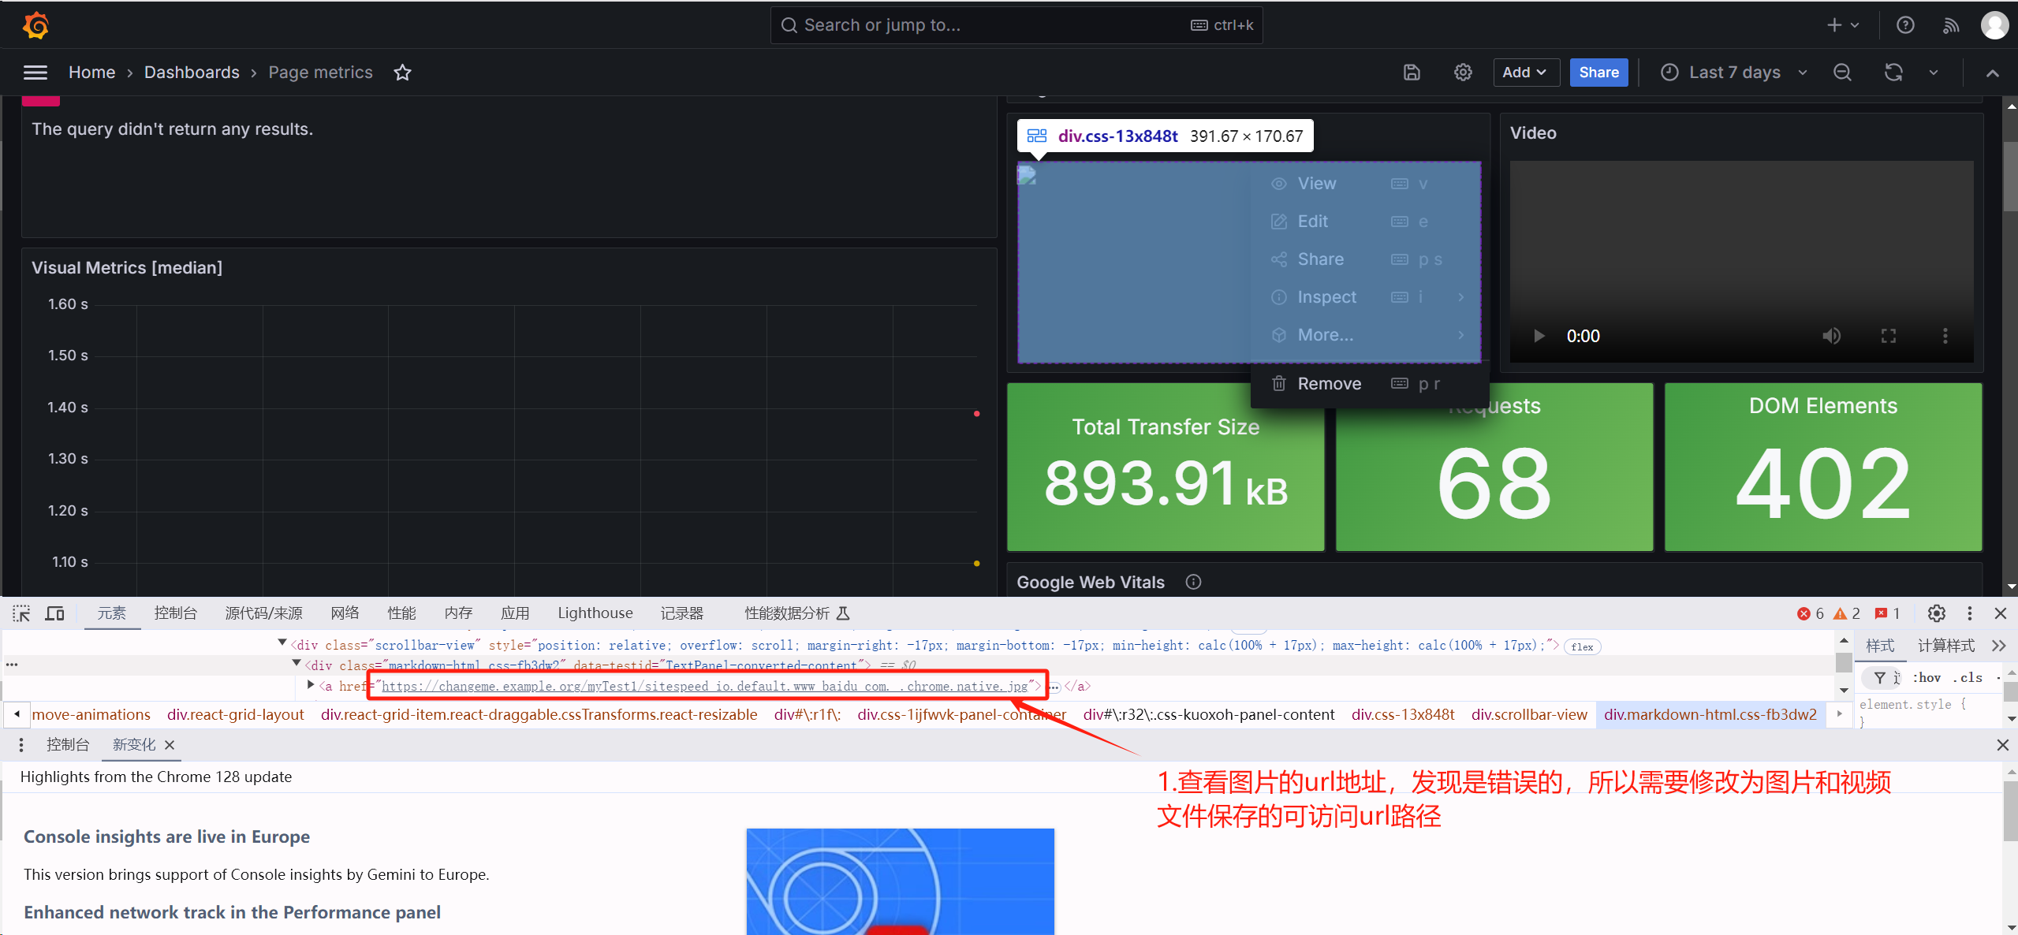
Task: Open dashboard settings gear
Action: point(1463,73)
